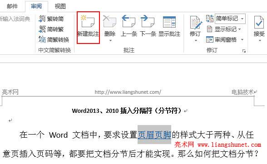Image resolution: width=267 pixels, height=164 pixels.
Task: Click the header text 亮术网
Action: coord(10,92)
